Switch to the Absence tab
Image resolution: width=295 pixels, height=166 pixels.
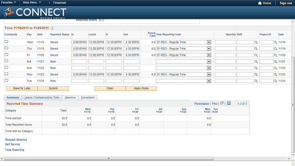coord(70,97)
